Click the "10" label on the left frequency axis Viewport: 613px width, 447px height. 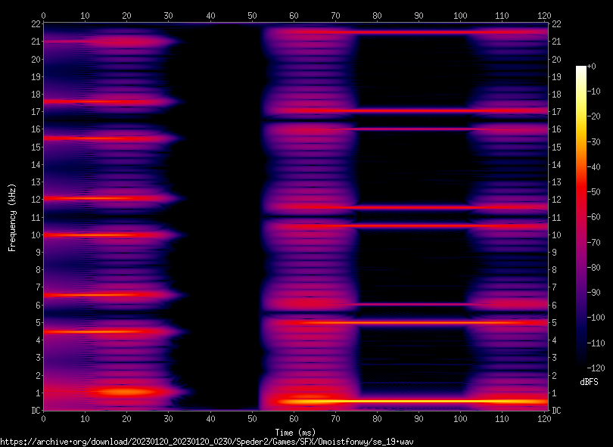[x=34, y=235]
